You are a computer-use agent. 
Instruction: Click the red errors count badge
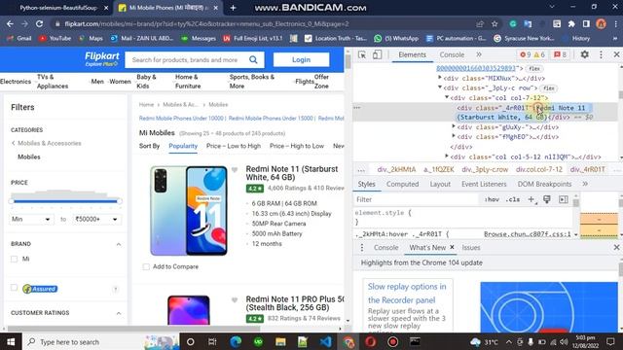tap(526, 54)
